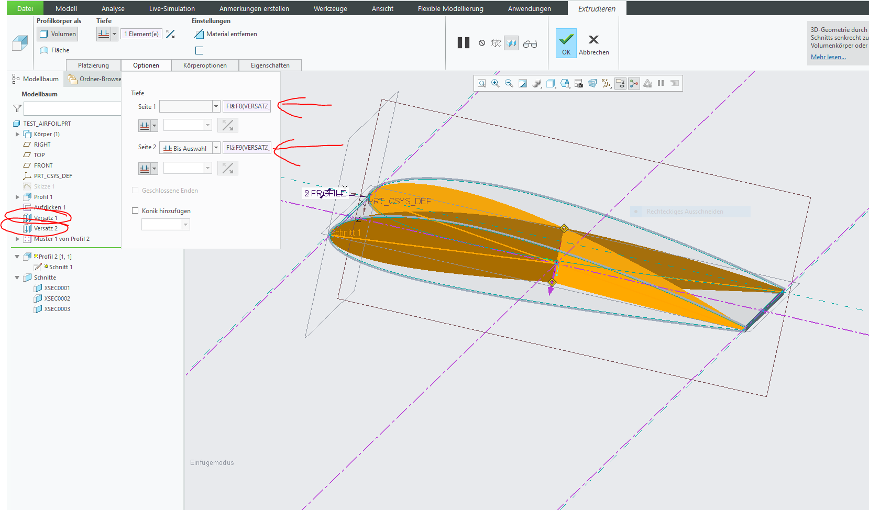
Task: Click the Mehr lesen link
Action: [828, 57]
